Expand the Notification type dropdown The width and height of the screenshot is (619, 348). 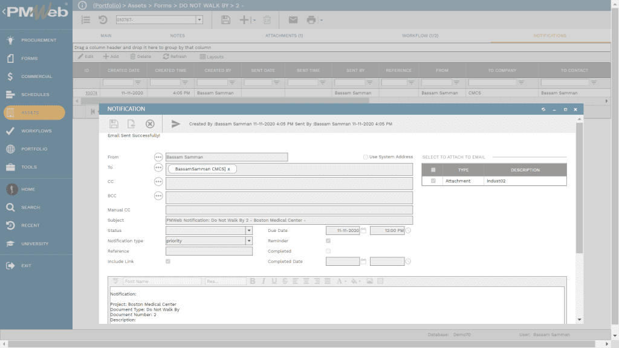[248, 240]
